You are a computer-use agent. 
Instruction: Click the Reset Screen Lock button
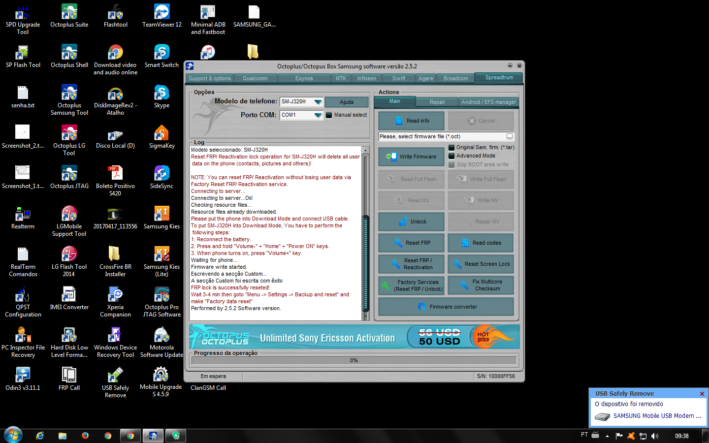click(481, 264)
